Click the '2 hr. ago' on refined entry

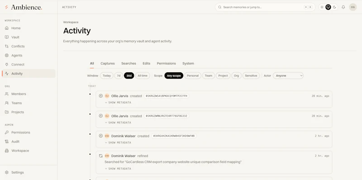pos(322,156)
